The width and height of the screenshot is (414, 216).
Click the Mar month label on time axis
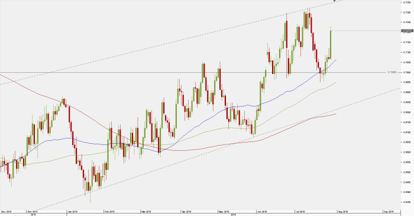(146, 211)
